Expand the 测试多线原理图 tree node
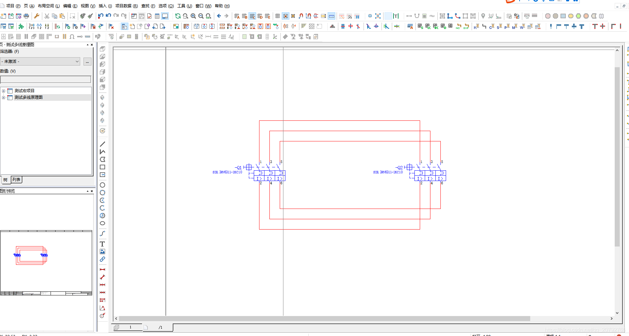 4,97
